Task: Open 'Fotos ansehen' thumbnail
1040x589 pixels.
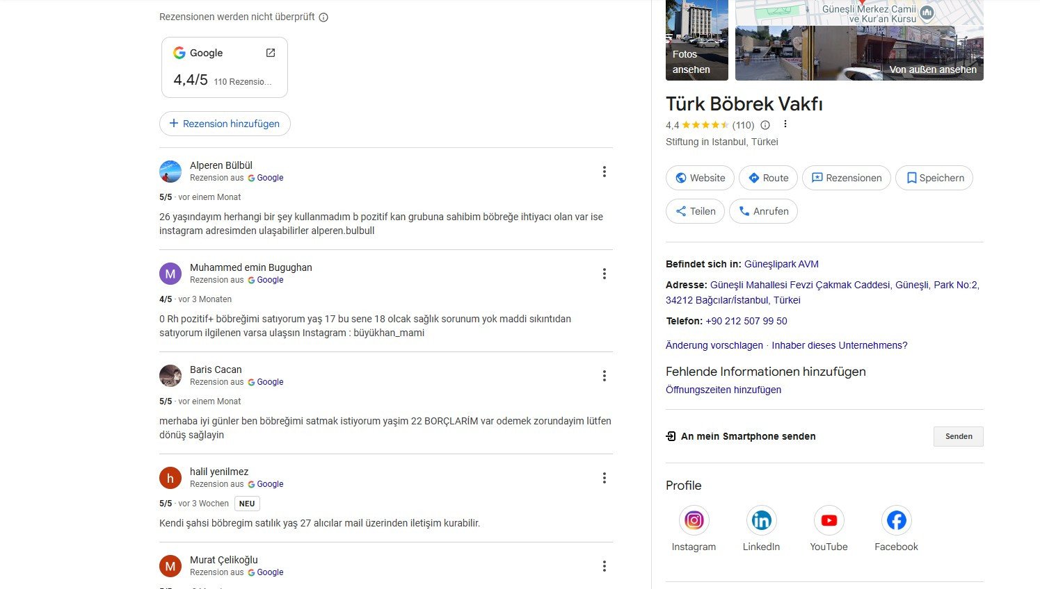Action: [x=697, y=40]
